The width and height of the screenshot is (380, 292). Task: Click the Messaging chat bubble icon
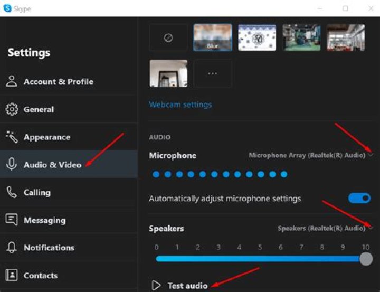(x=12, y=220)
